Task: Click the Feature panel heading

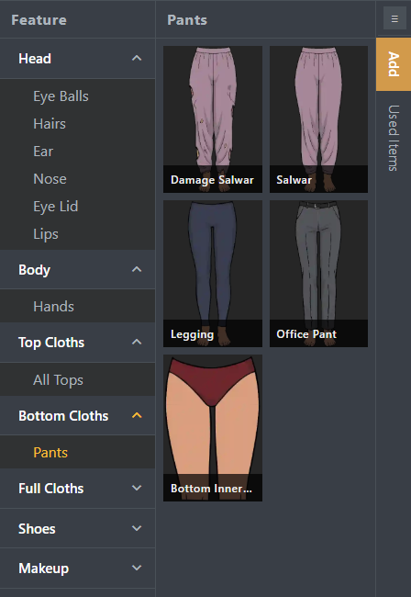Action: 39,20
